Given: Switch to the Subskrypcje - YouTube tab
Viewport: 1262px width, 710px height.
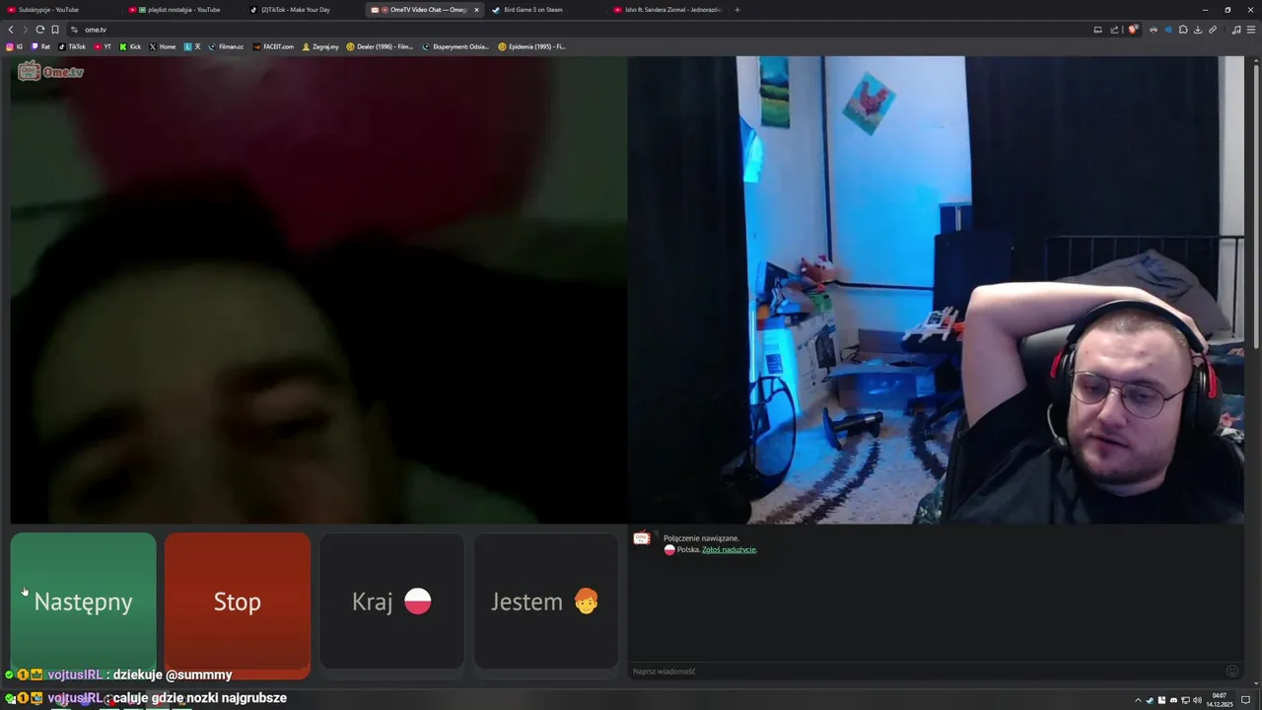Looking at the screenshot, I should click(61, 10).
